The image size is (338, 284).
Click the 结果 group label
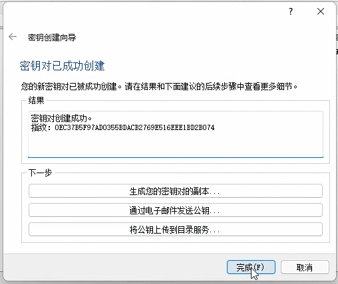tap(36, 100)
